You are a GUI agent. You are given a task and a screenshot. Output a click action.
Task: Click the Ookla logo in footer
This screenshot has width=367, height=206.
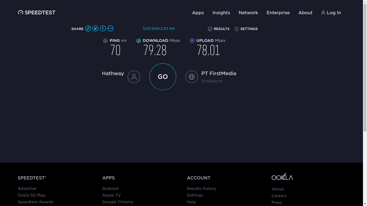(x=282, y=177)
